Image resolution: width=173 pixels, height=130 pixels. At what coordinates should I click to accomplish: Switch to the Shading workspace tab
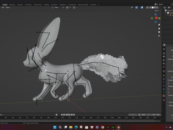(x=46, y=5)
